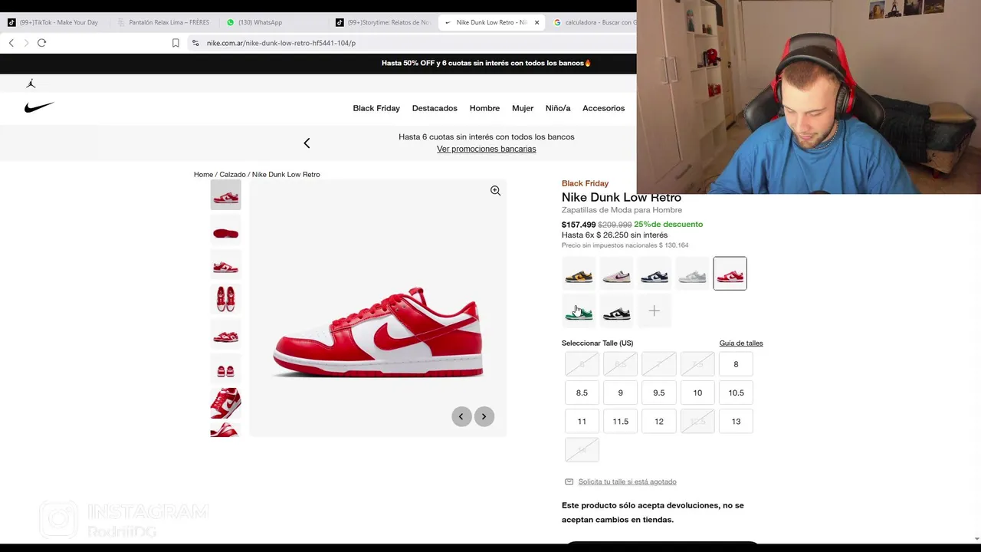Viewport: 981px width, 552px height.
Task: Click Home breadcrumb link
Action: [x=203, y=174]
